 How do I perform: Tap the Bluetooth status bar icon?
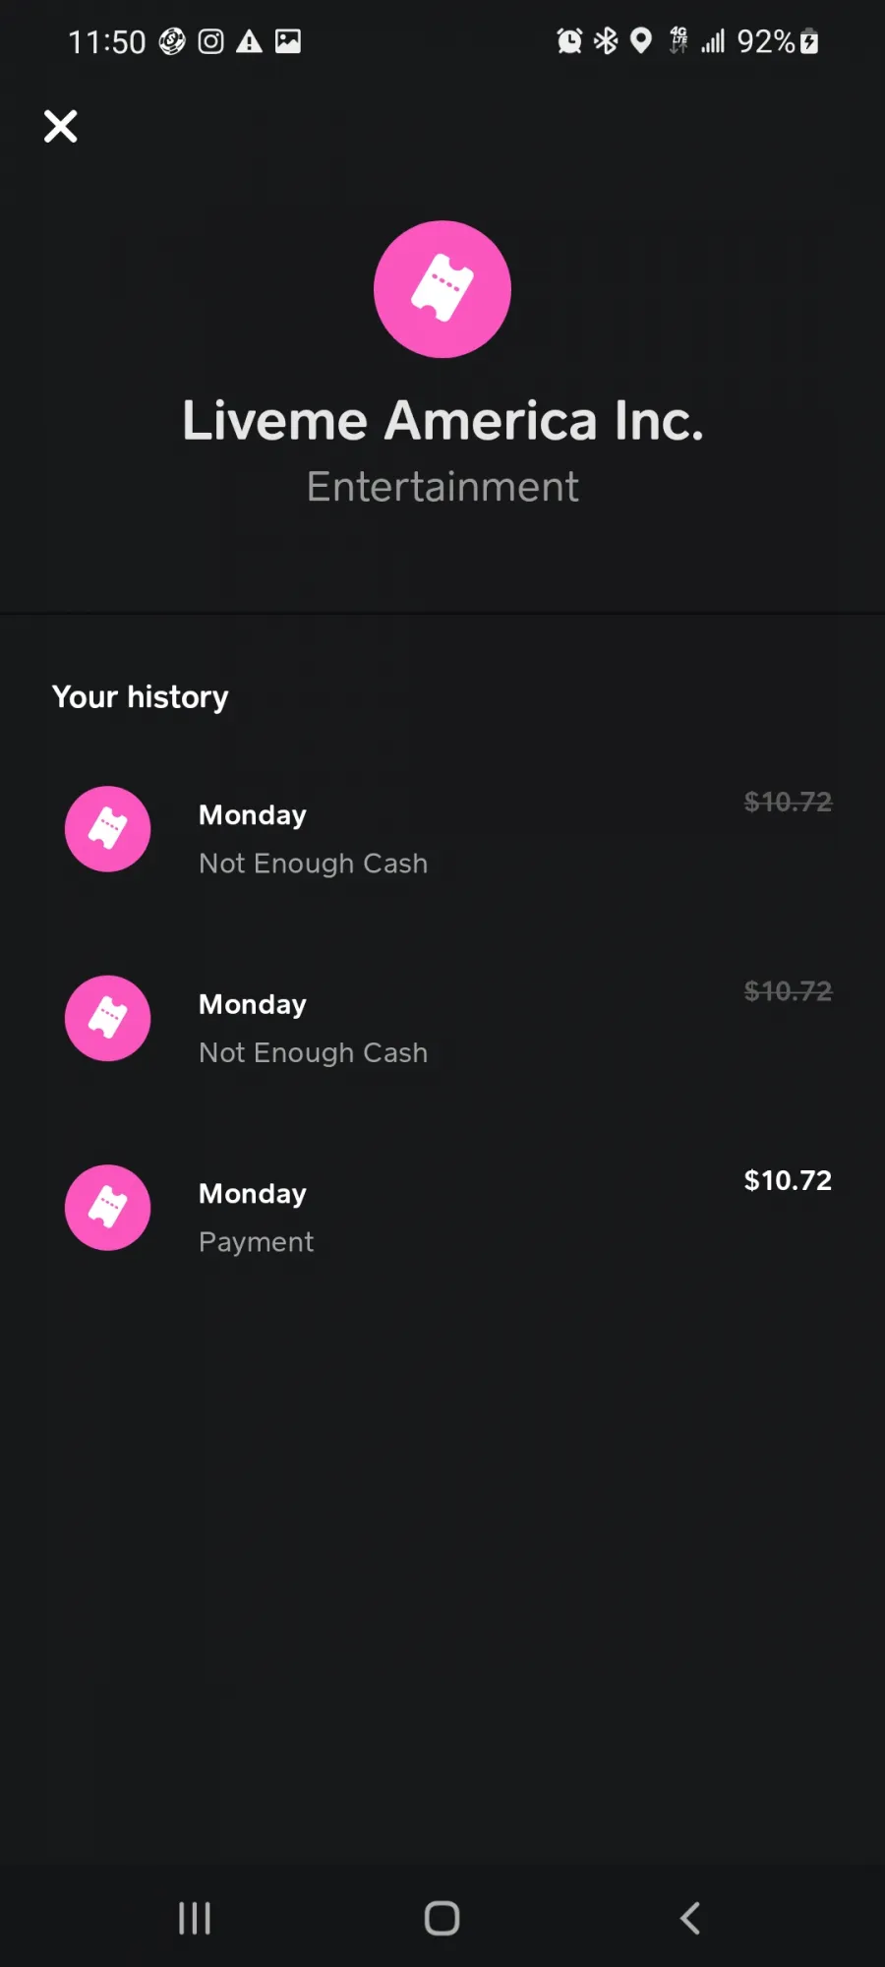[x=606, y=41]
